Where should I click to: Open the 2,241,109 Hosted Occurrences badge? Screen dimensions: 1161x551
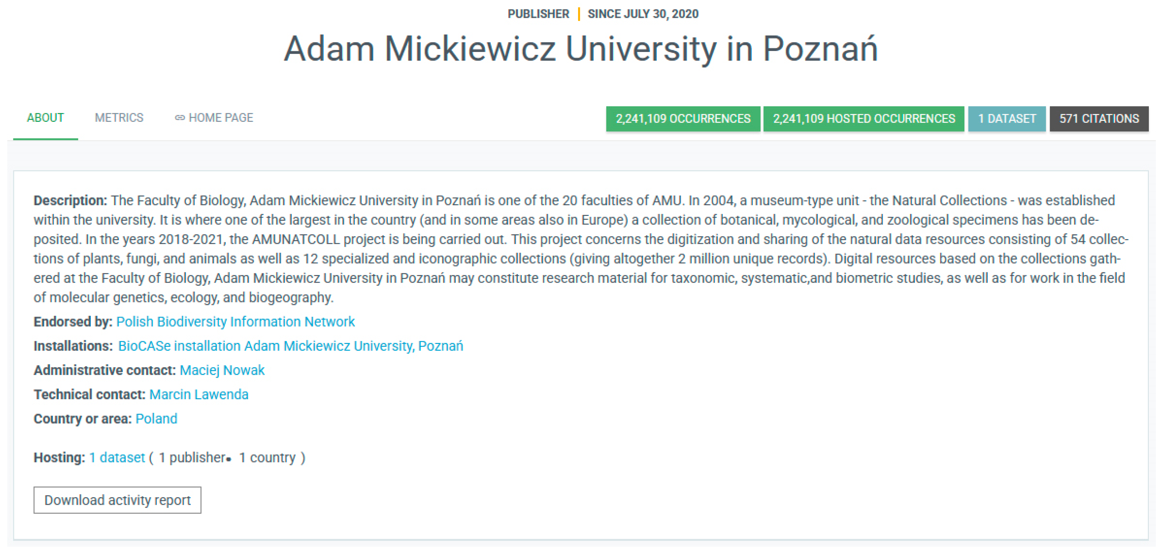(864, 119)
